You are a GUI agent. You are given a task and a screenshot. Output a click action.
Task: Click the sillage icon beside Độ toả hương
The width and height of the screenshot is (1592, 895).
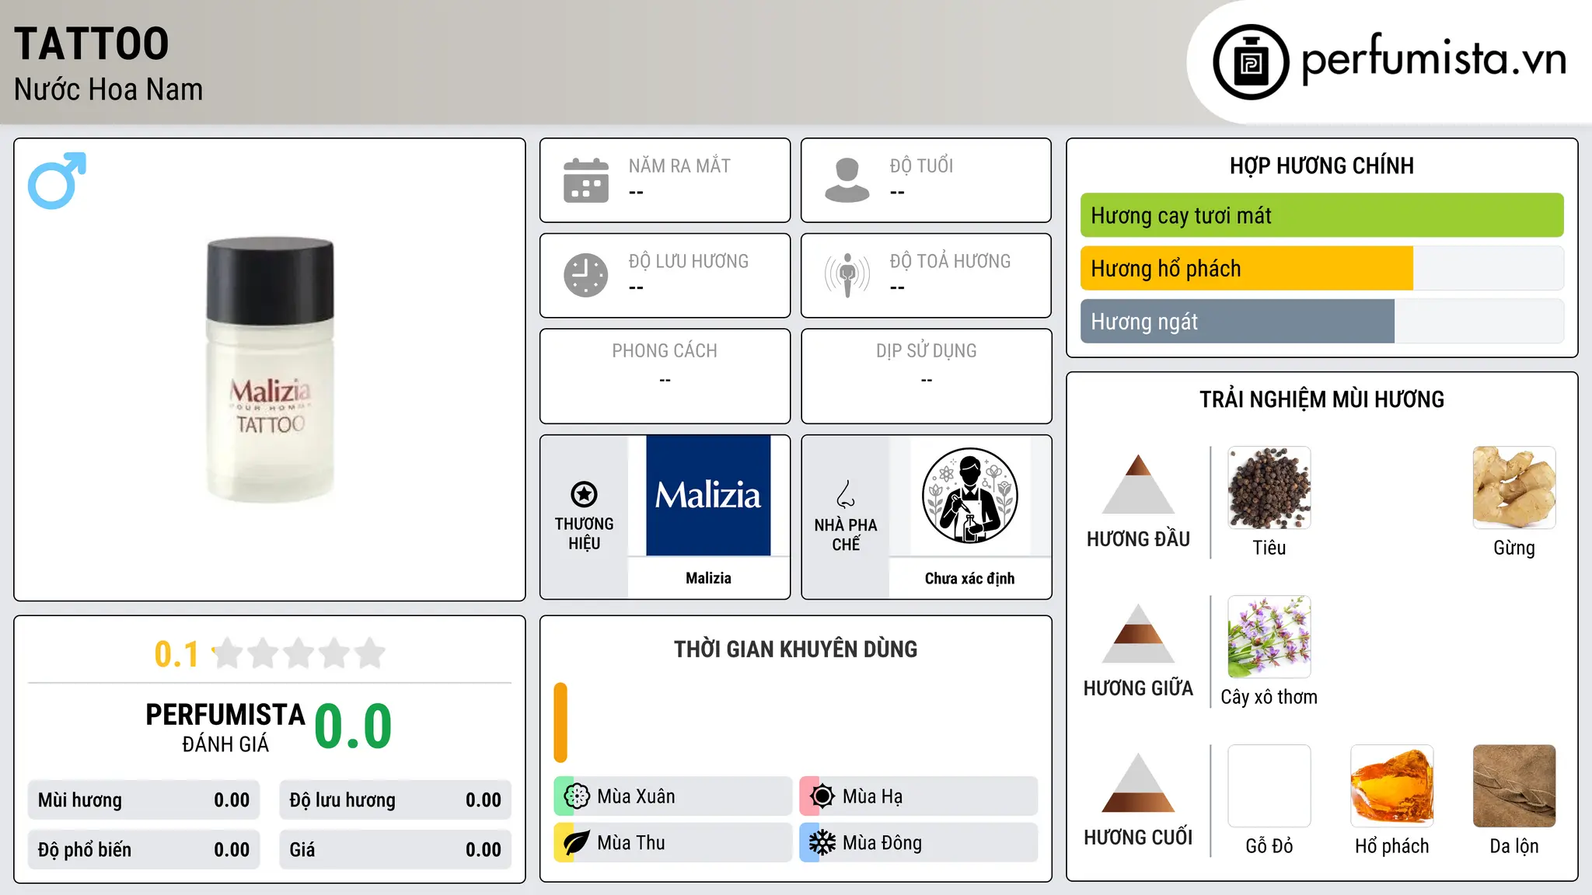click(x=847, y=275)
